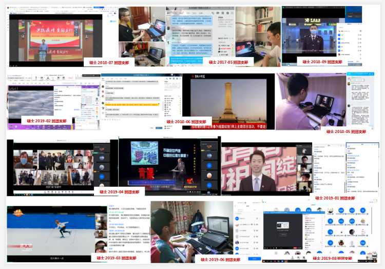Select the 硕士 2019-03 班团支部 label
This screenshot has height=269, width=385.
tap(117, 258)
